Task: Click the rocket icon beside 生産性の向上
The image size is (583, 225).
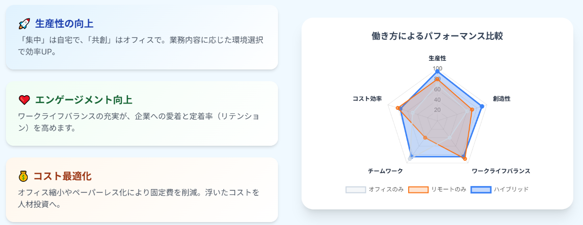Action: click(24, 23)
